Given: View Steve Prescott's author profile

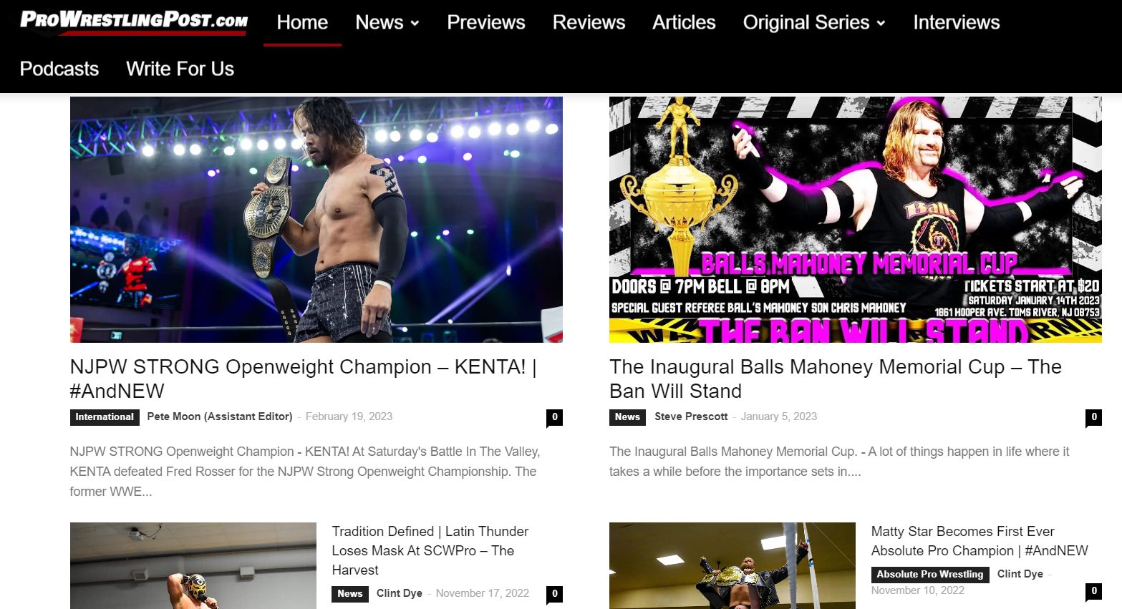Looking at the screenshot, I should 691,416.
